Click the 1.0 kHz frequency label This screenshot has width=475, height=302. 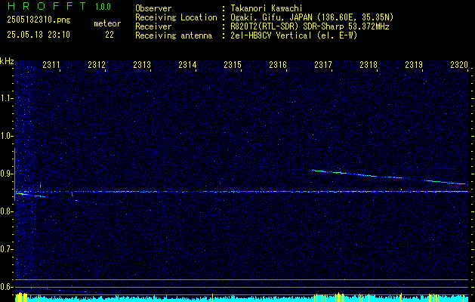click(7, 137)
